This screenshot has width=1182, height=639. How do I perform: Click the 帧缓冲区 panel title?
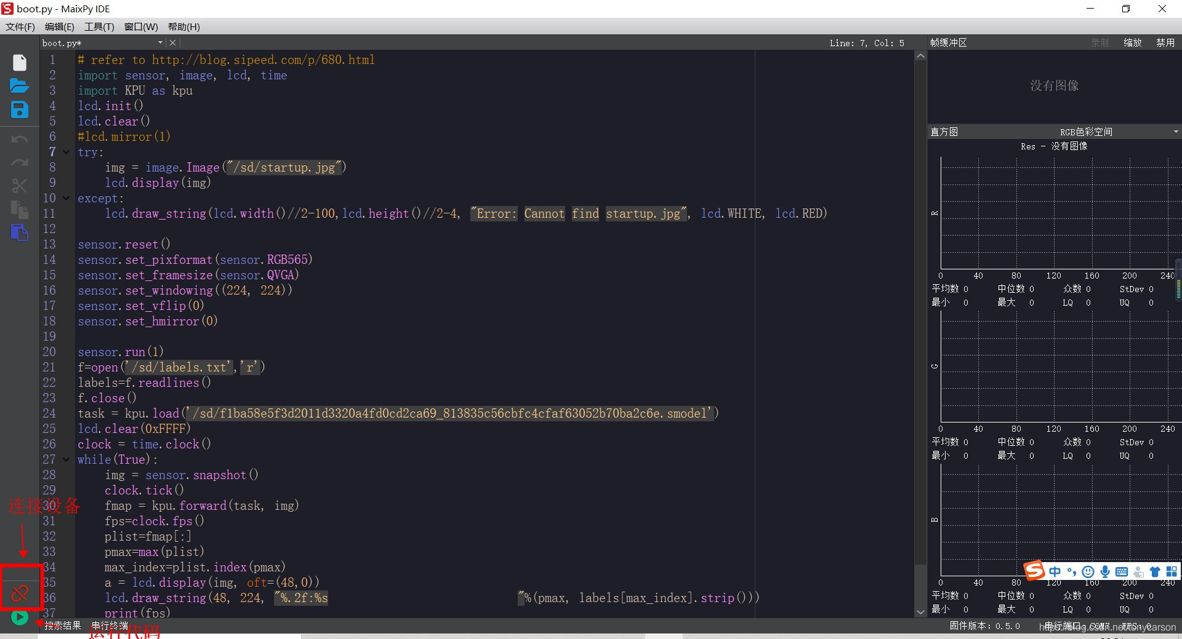click(x=948, y=42)
